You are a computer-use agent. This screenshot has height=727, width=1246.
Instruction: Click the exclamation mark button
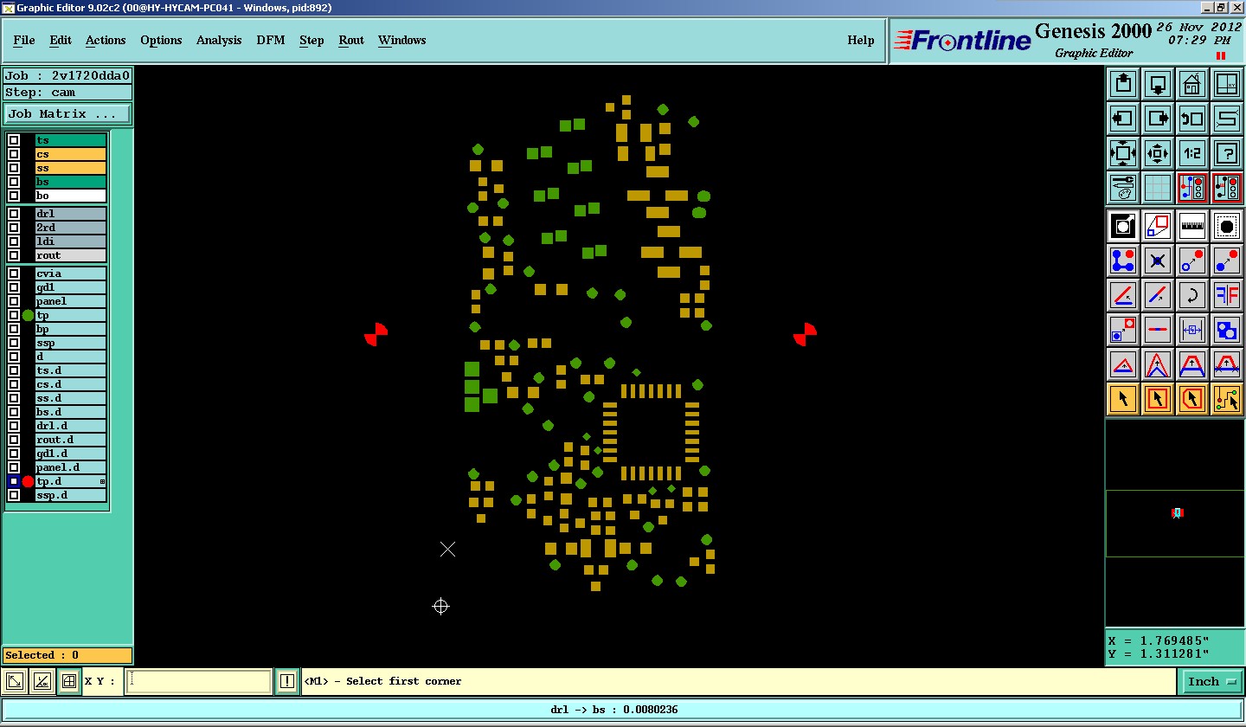point(287,682)
